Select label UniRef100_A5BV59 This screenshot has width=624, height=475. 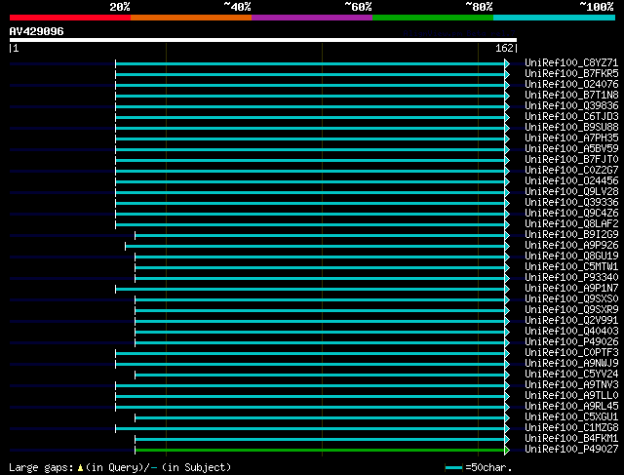coord(571,149)
